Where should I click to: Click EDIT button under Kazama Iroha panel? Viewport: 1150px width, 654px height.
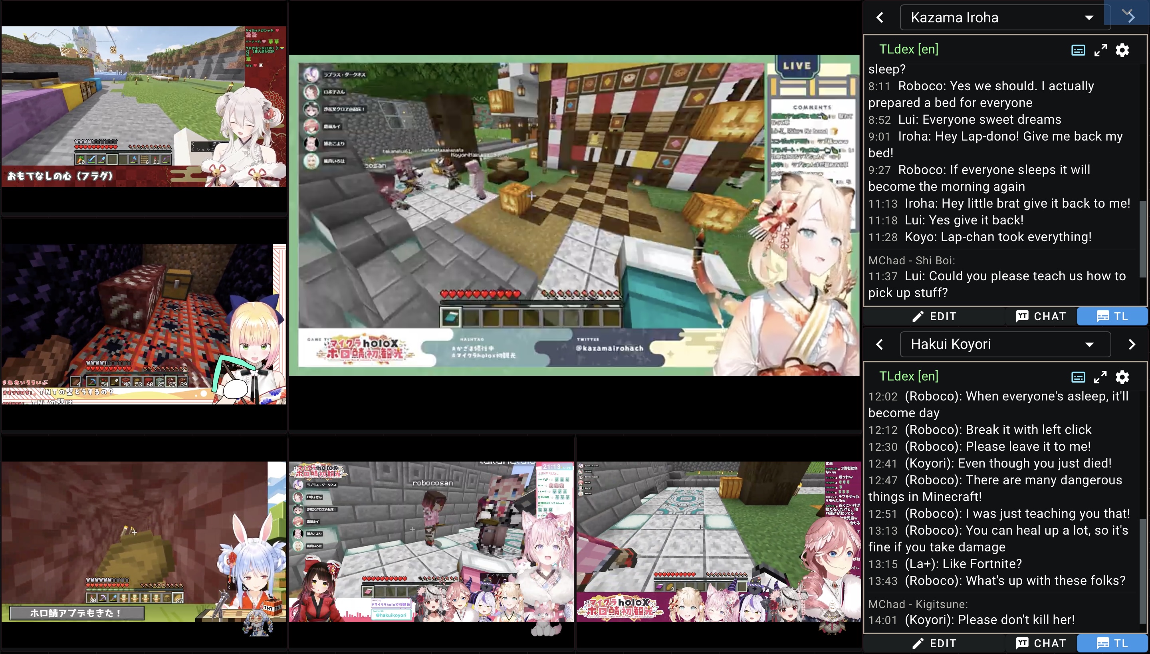pos(934,316)
